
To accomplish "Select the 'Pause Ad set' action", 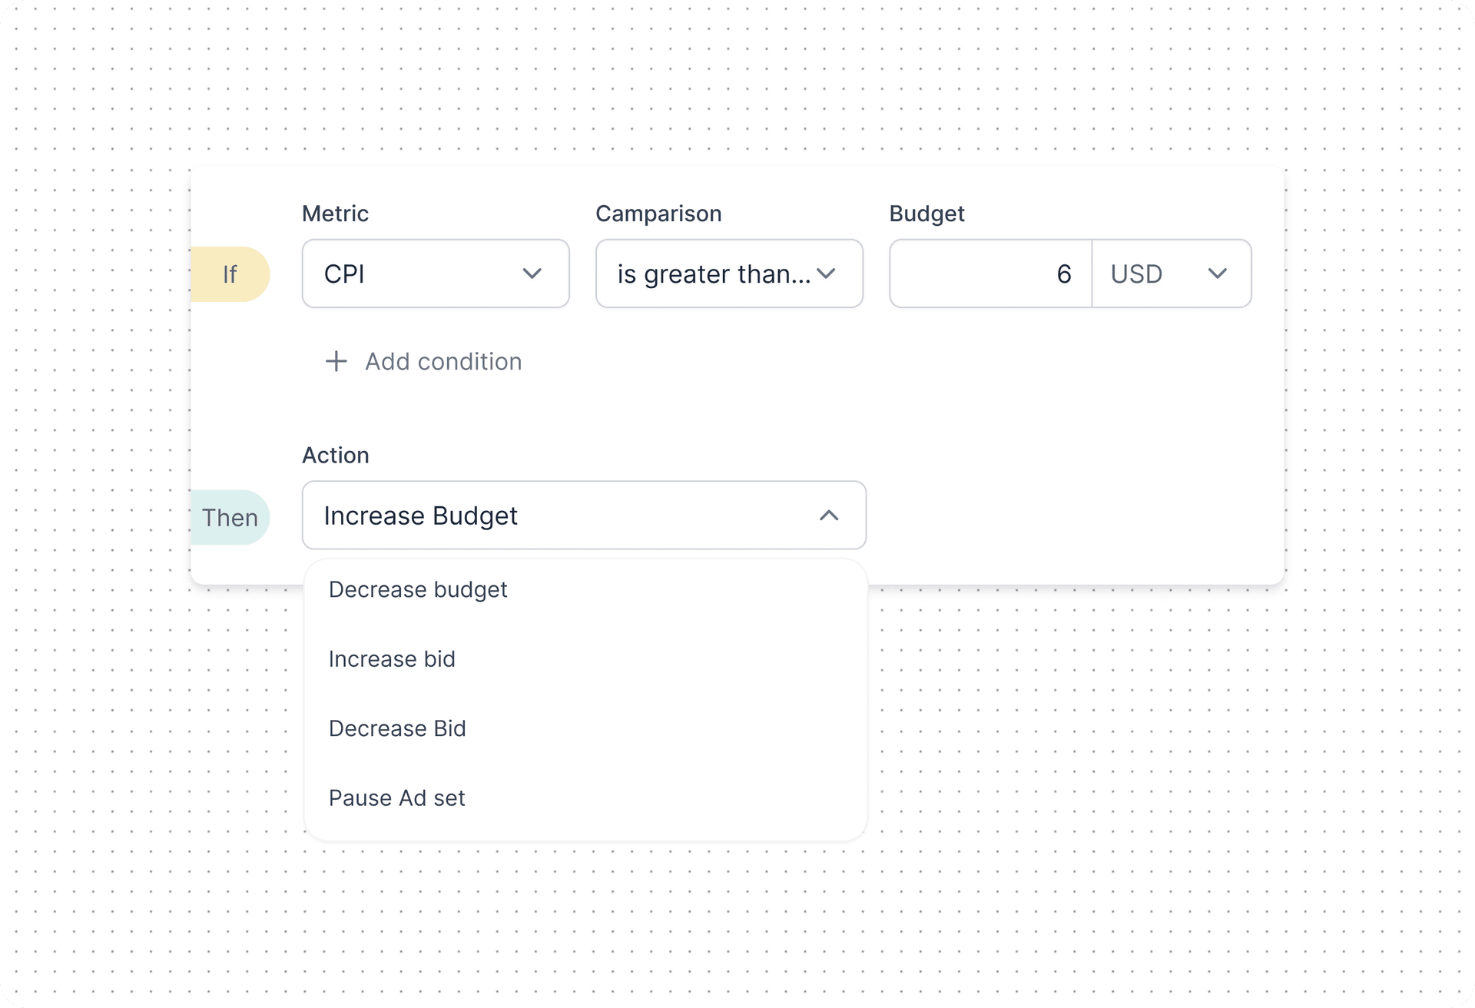I will [x=396, y=798].
